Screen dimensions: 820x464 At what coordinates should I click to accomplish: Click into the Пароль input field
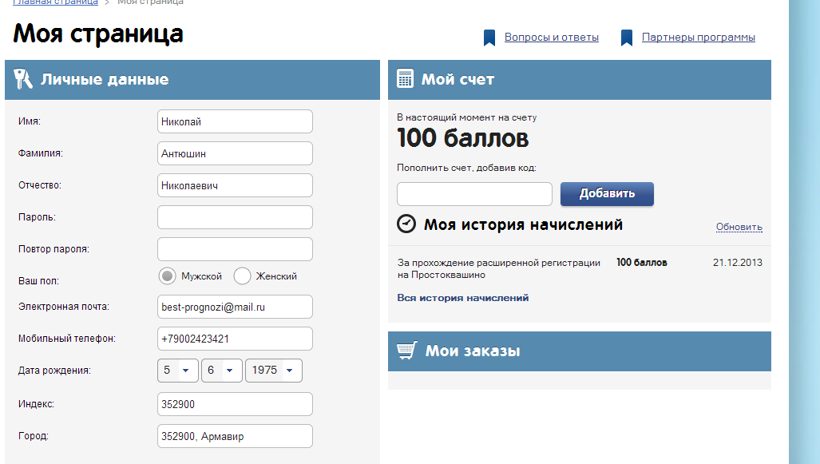(235, 217)
